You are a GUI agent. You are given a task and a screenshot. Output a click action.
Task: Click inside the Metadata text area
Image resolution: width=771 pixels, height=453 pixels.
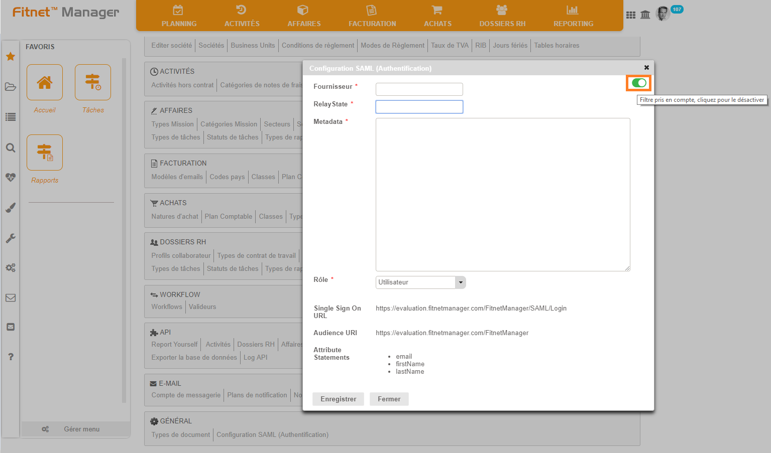(x=502, y=194)
